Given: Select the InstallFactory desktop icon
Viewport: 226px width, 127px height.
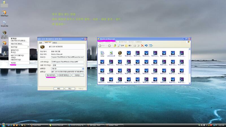Looking at the screenshot, I should click(x=4, y=54).
